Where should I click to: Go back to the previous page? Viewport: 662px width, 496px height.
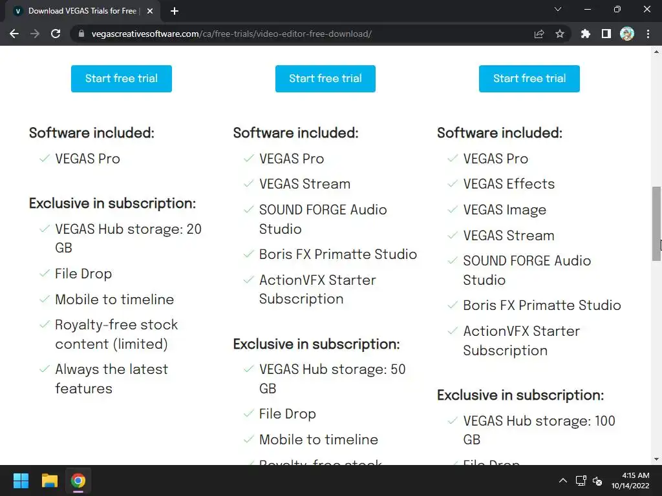pos(14,34)
